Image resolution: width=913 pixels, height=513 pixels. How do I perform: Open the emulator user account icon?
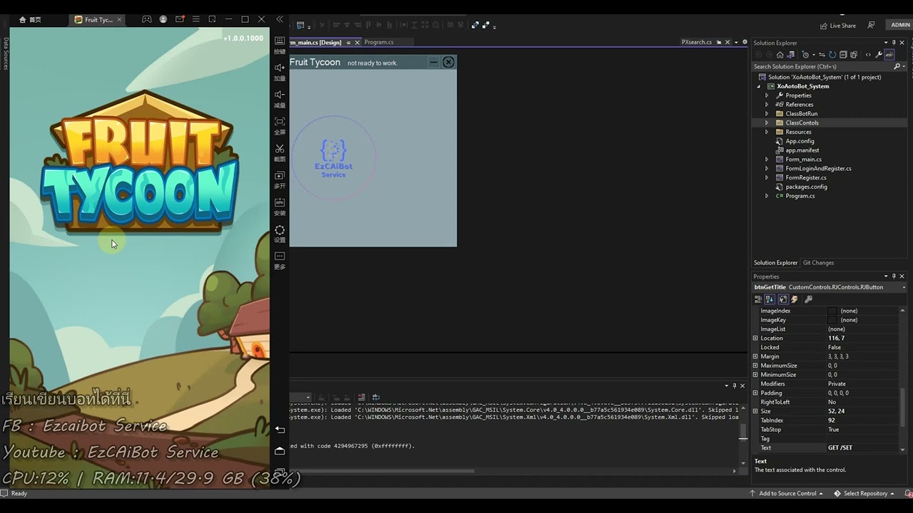coord(163,19)
